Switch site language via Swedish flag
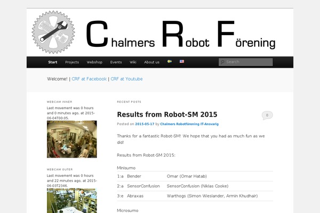 pyautogui.click(x=170, y=61)
